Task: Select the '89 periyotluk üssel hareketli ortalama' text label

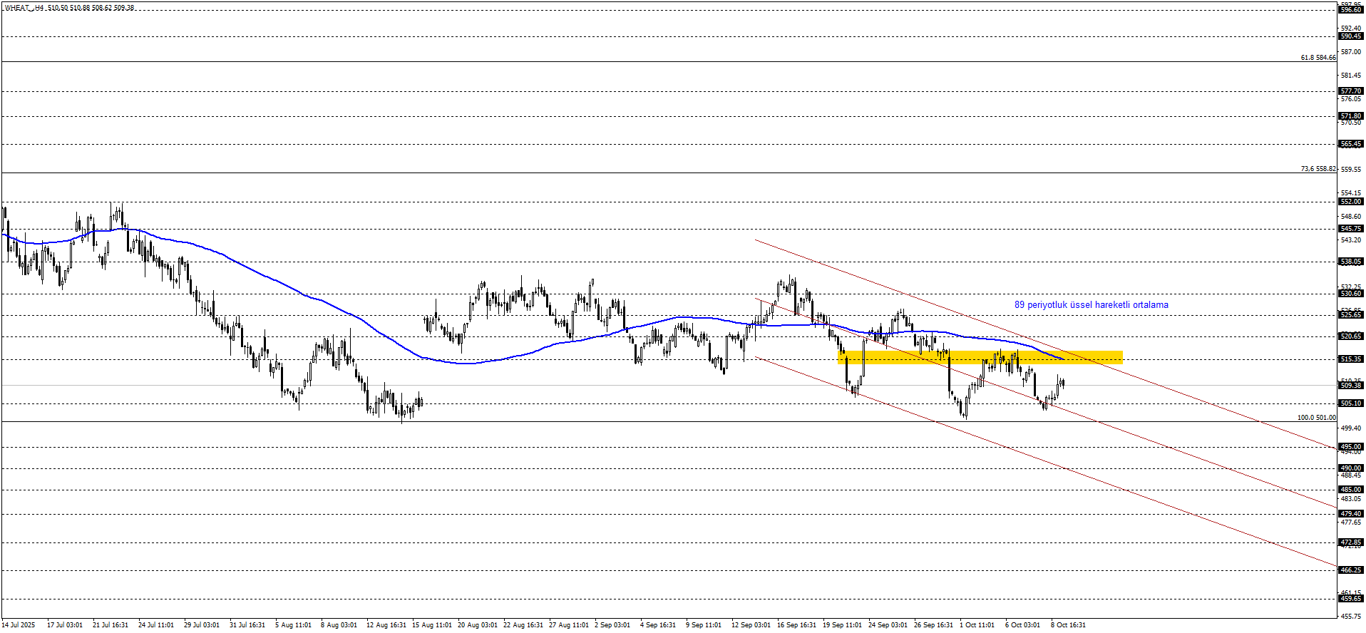Action: (1091, 305)
